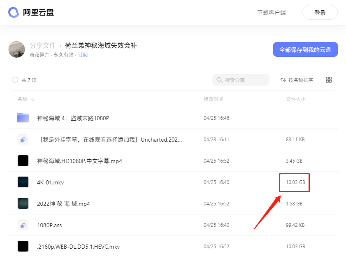Open the 1080P.ass file name

click(x=49, y=225)
